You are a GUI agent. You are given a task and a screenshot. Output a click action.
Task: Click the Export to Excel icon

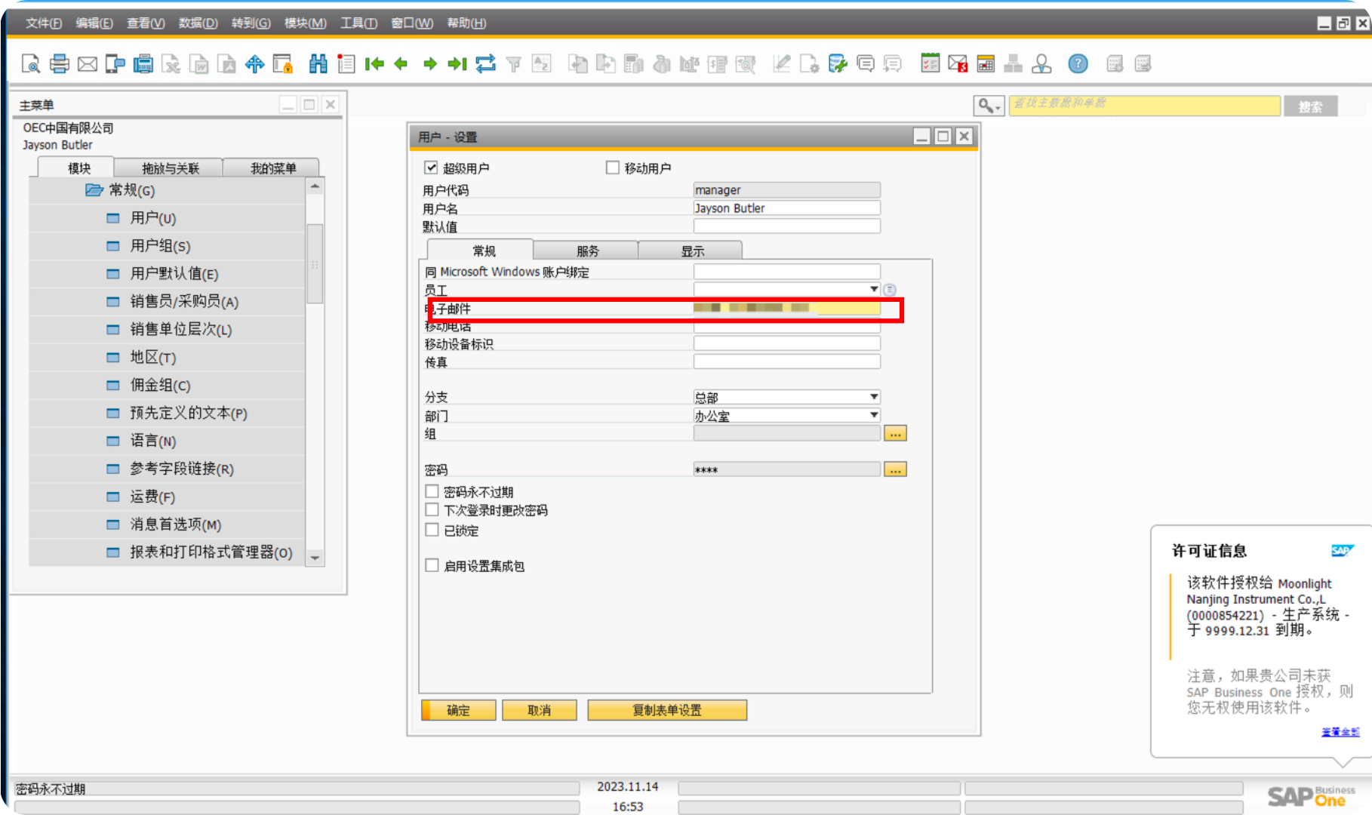click(171, 64)
